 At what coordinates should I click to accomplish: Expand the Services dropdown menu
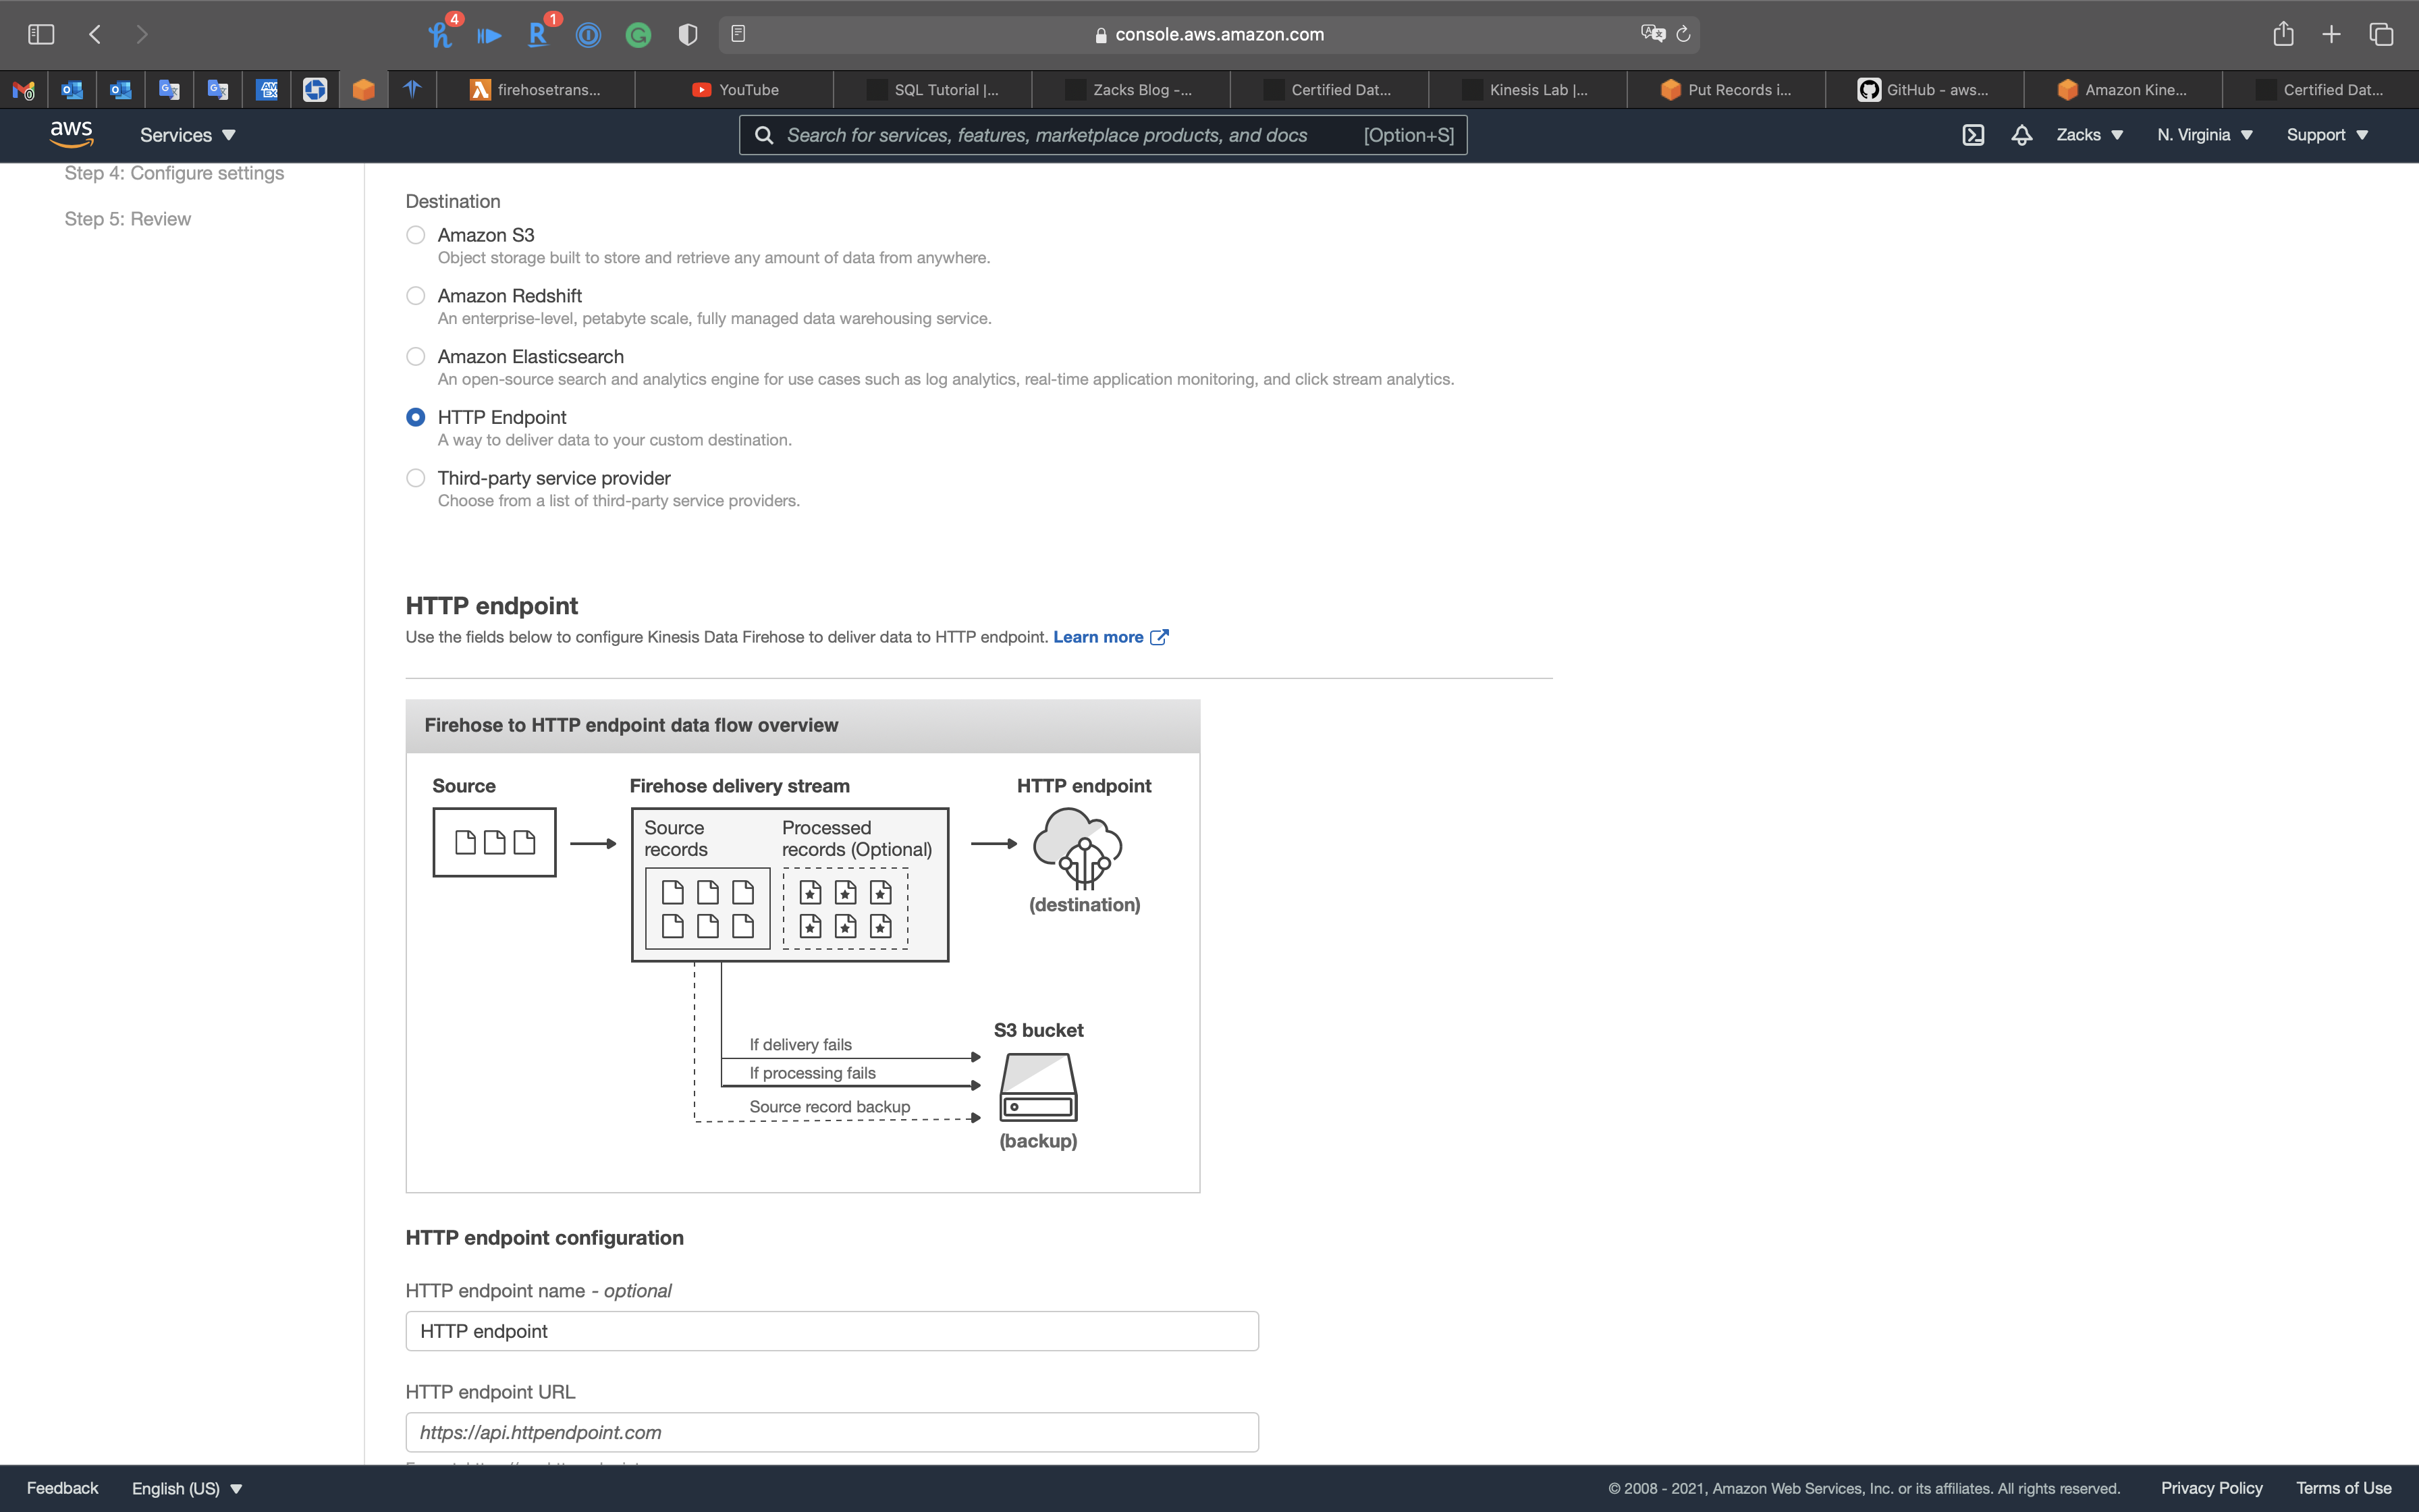pyautogui.click(x=188, y=135)
